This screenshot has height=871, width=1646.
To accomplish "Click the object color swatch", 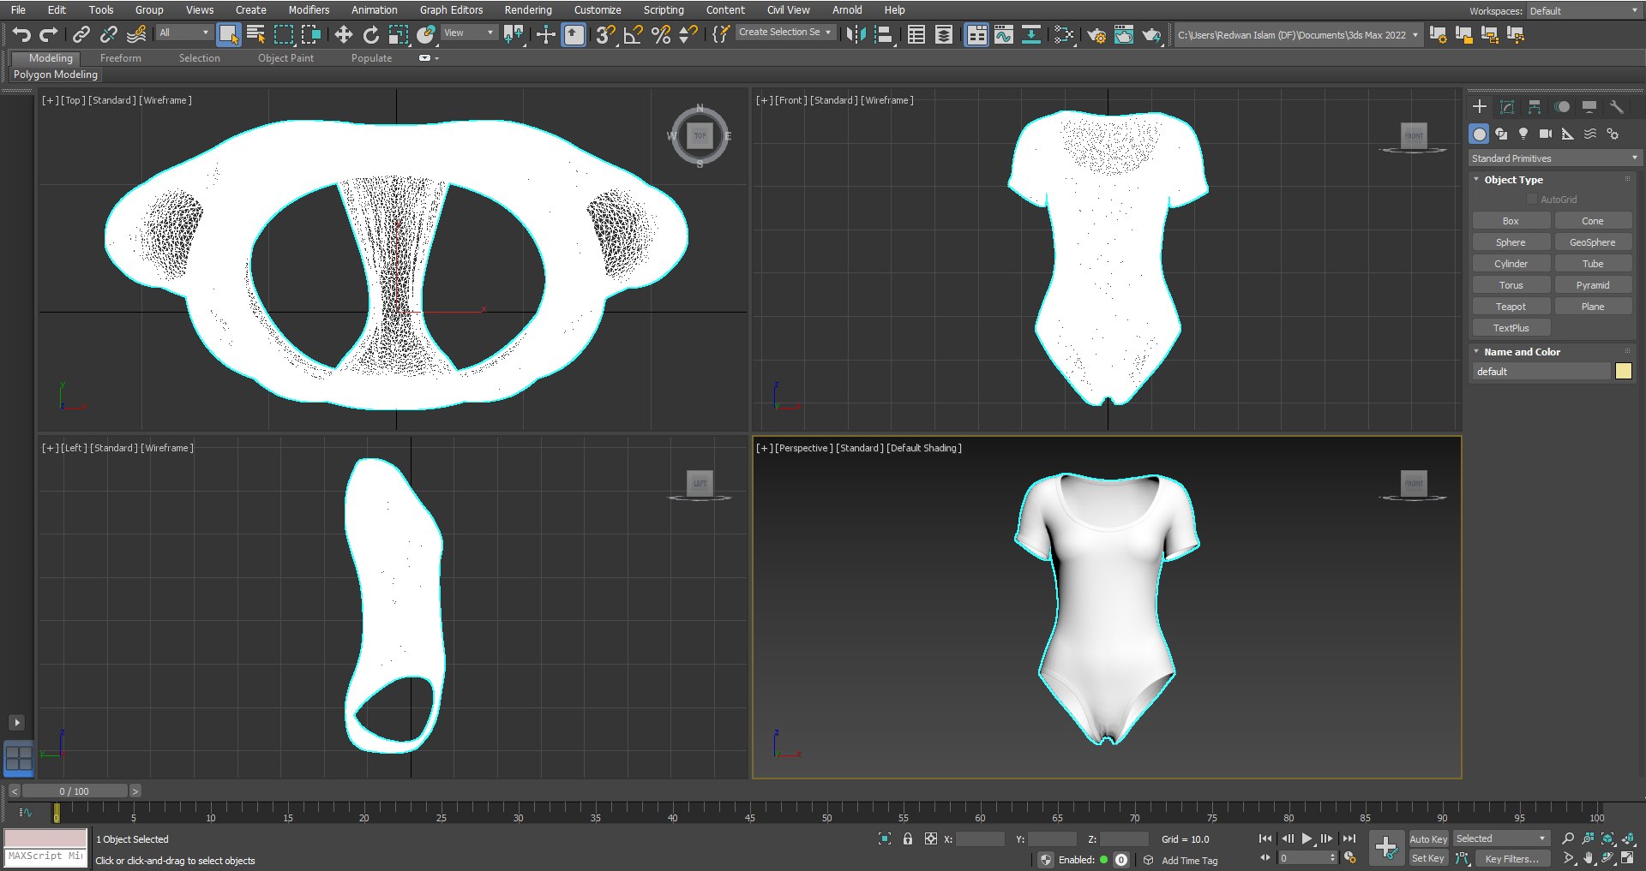I will pos(1624,371).
